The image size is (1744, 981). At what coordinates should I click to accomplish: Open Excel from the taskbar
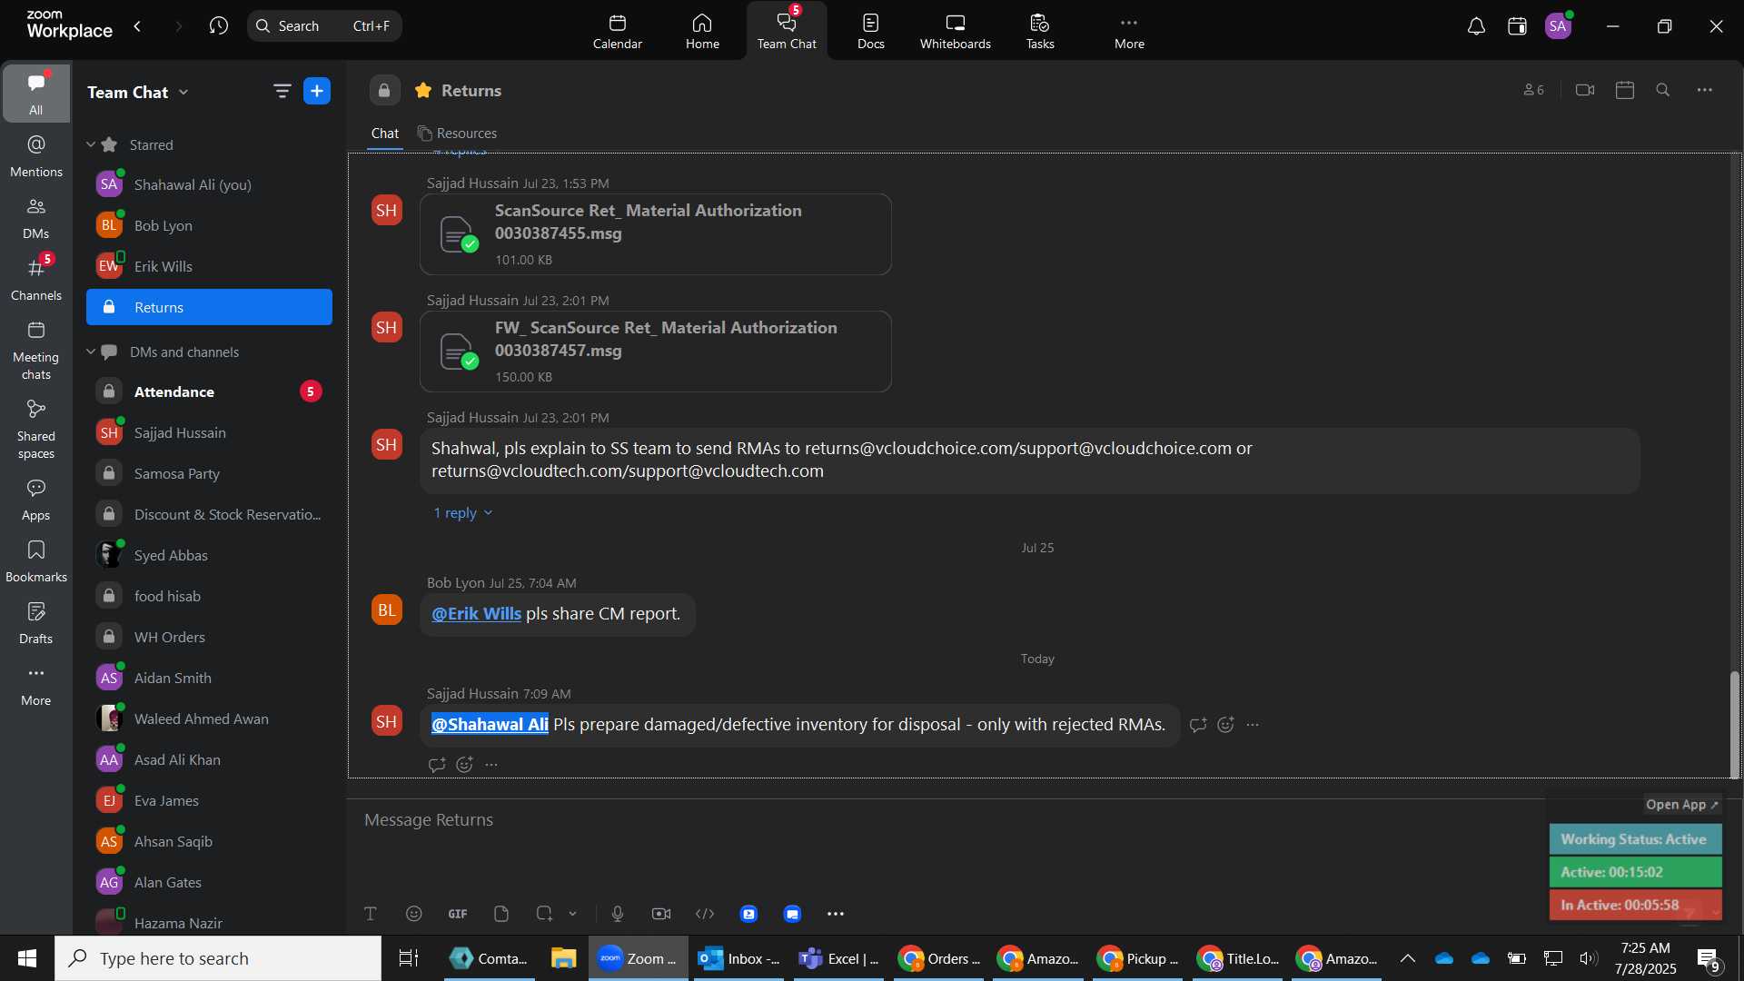point(838,958)
